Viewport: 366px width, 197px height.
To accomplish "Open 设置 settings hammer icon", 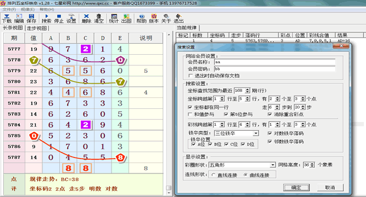I will pos(71,19).
